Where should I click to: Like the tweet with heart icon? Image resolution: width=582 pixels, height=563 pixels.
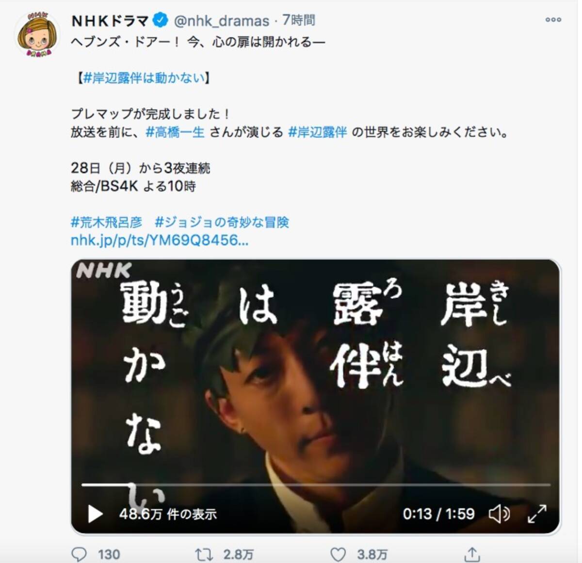coord(338,554)
